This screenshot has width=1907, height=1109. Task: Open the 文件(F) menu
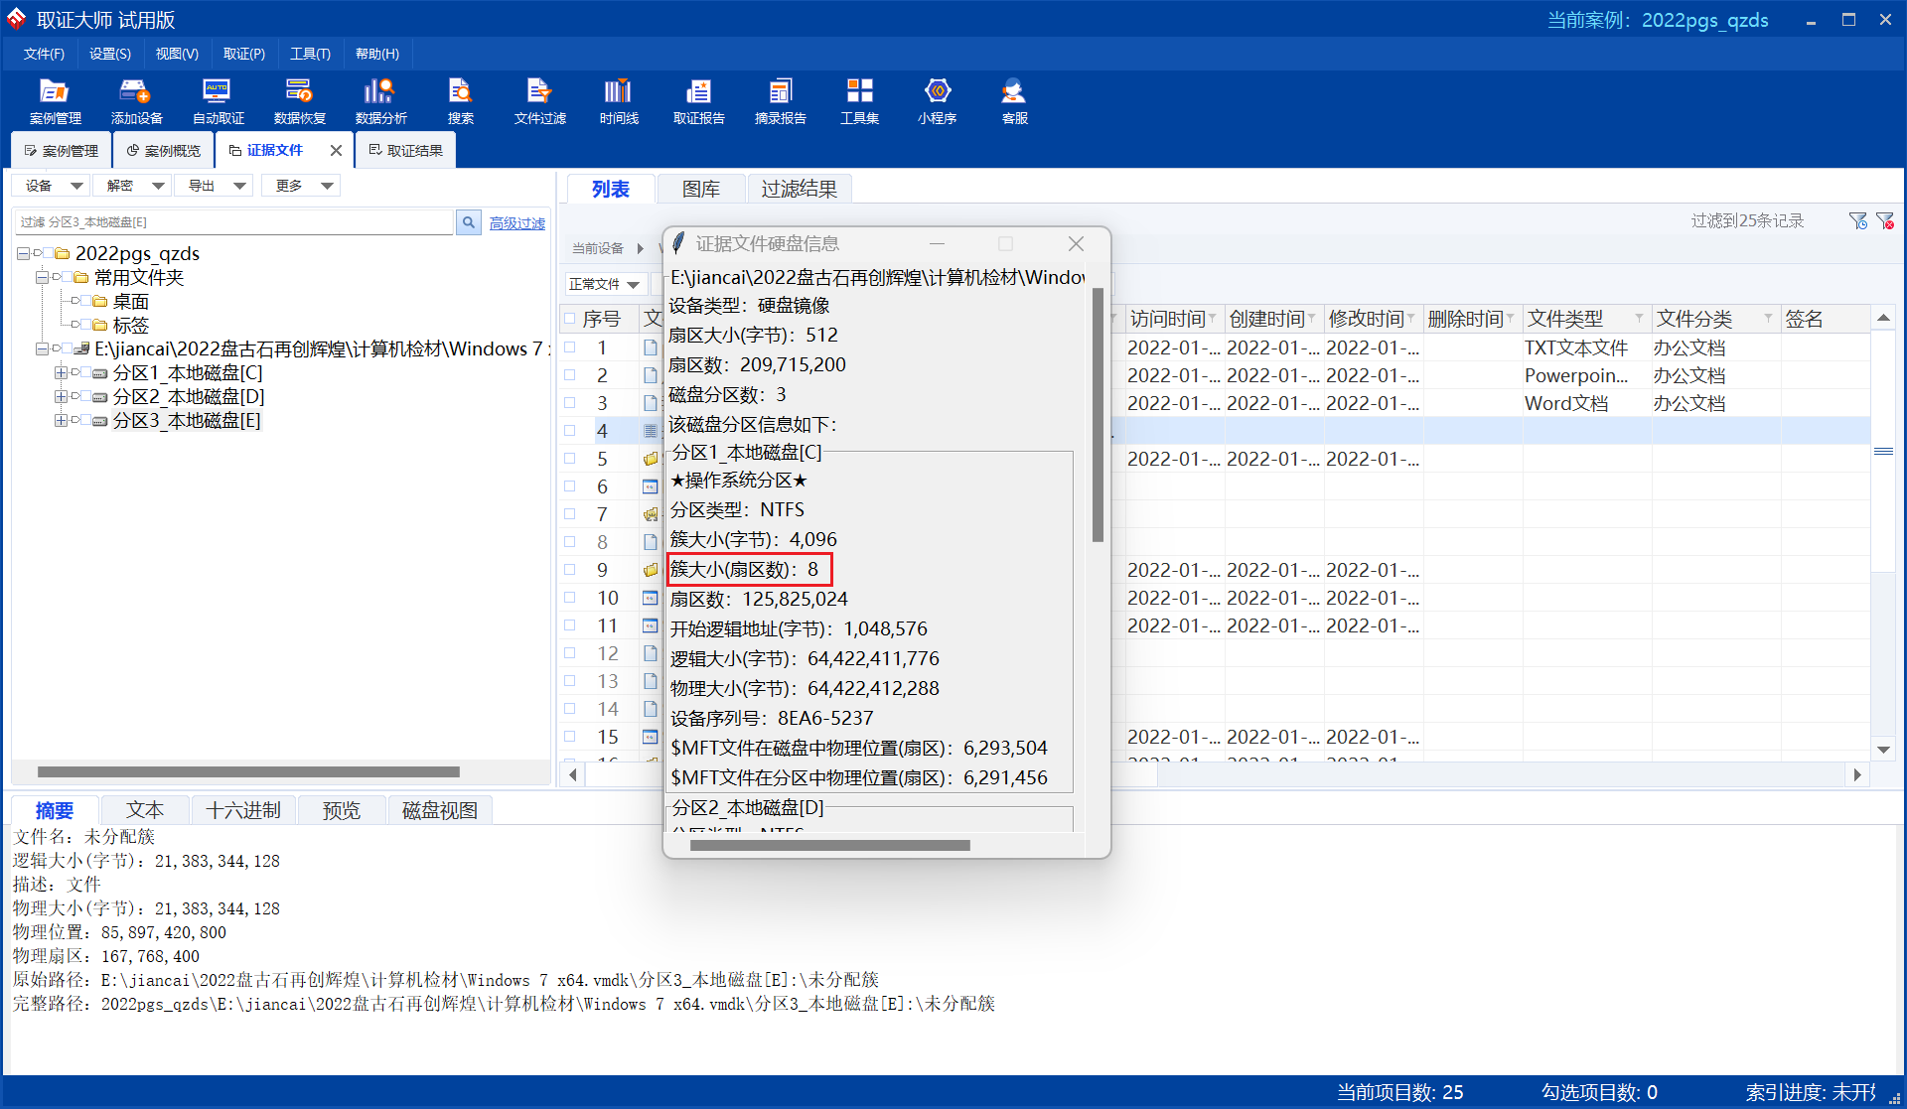[44, 54]
